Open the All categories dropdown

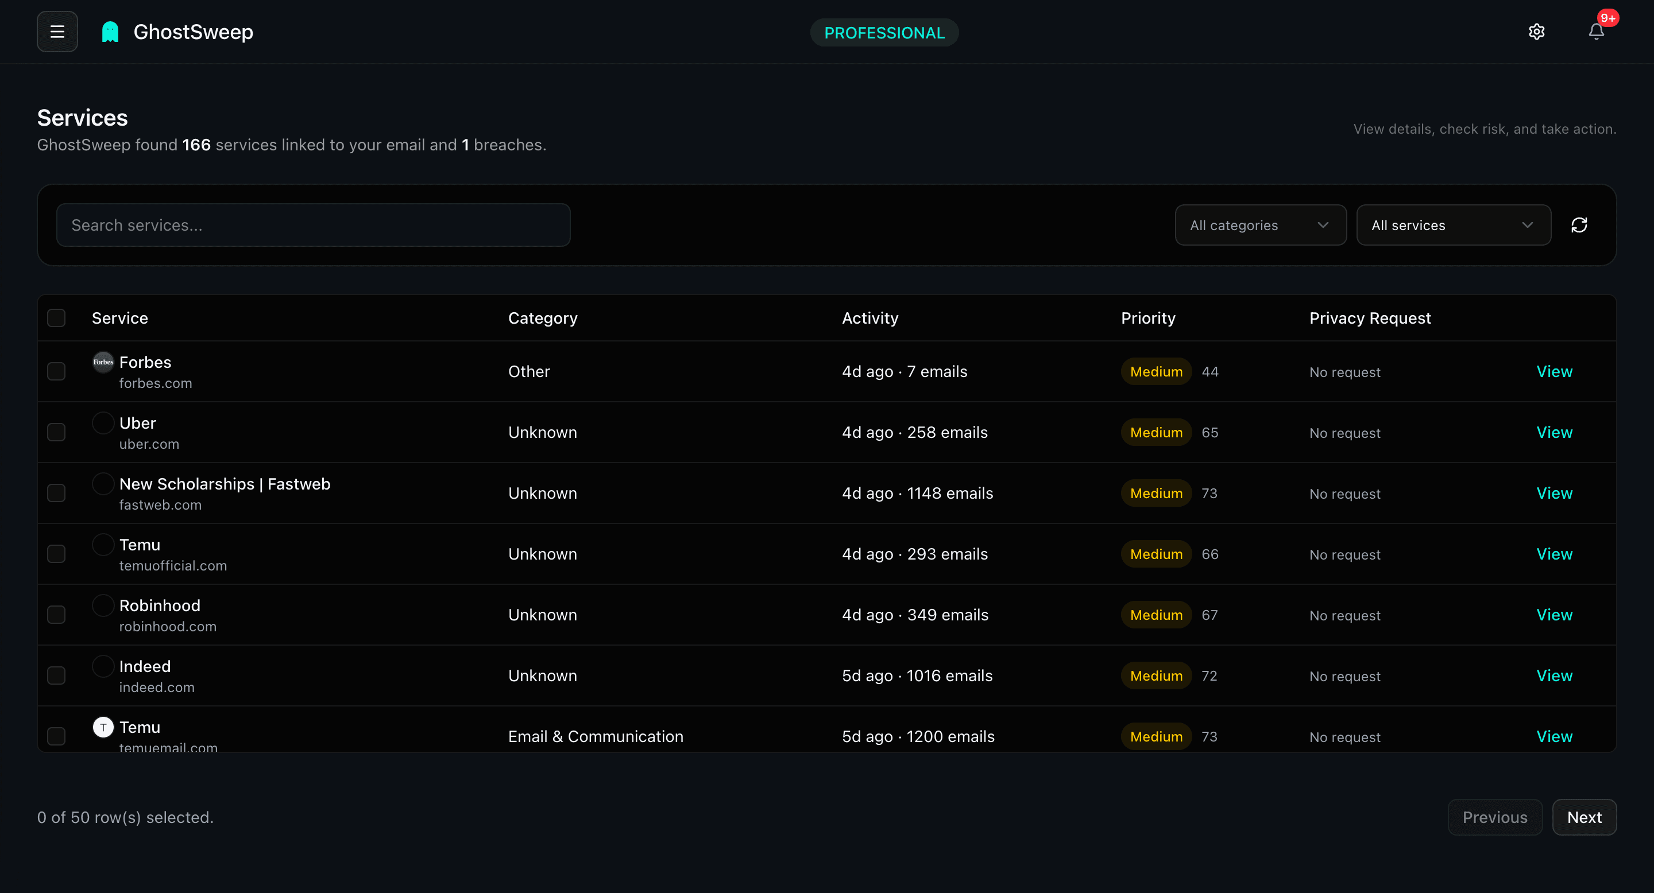click(x=1260, y=224)
